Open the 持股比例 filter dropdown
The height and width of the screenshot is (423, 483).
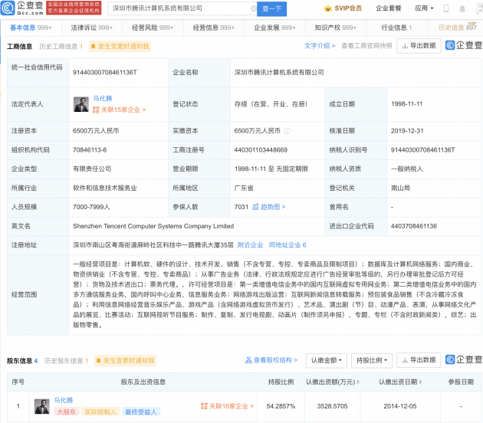click(372, 360)
